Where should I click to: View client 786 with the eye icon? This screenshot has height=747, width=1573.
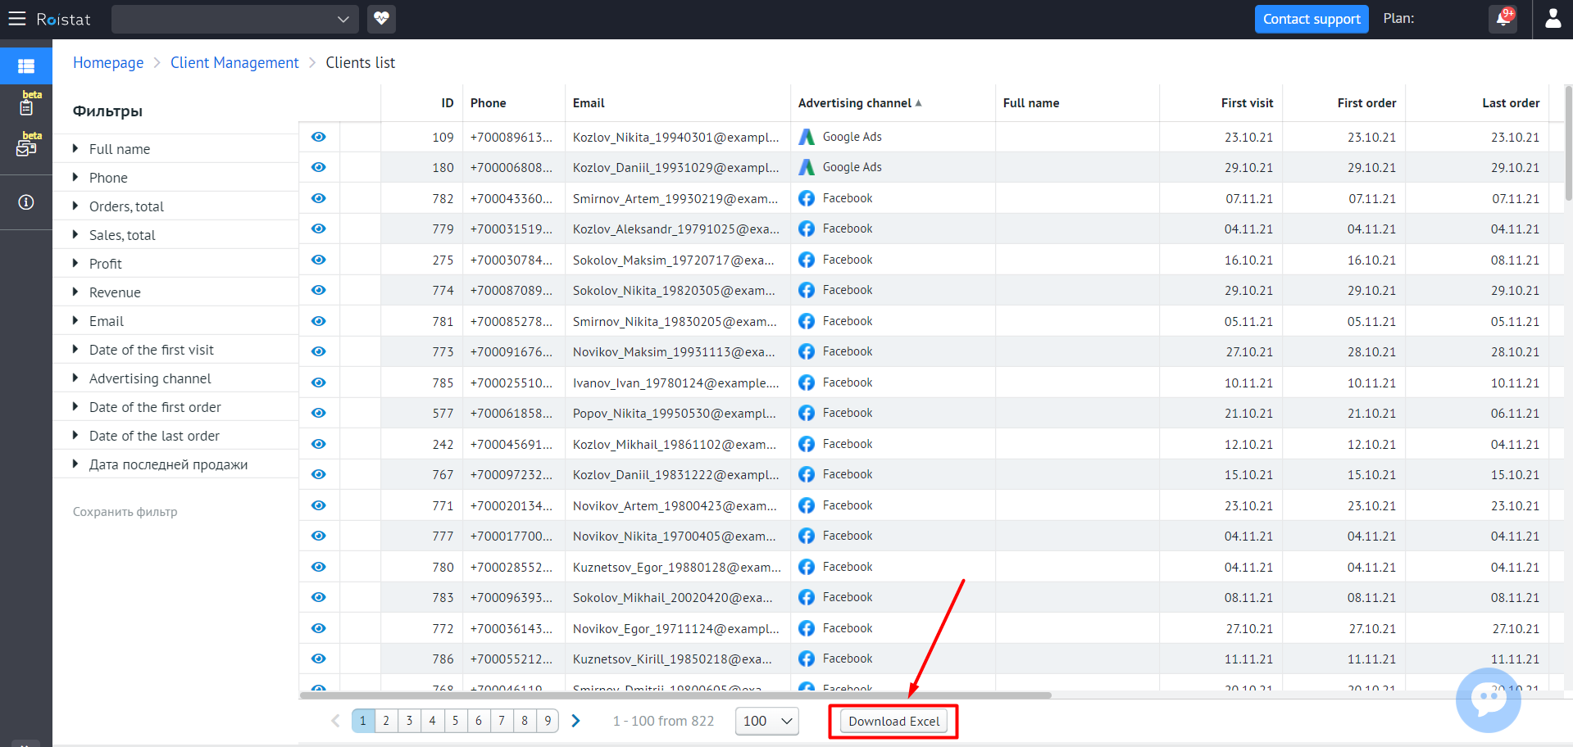point(319,659)
